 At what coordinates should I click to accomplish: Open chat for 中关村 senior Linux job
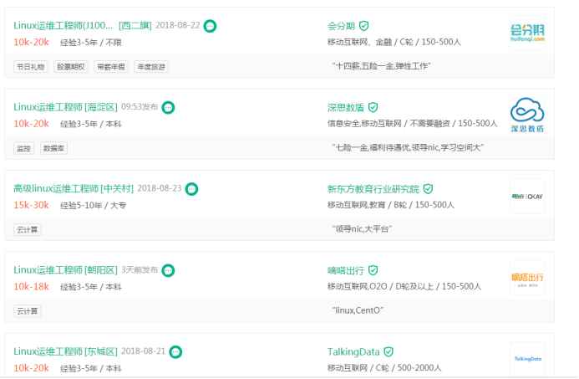(192, 189)
